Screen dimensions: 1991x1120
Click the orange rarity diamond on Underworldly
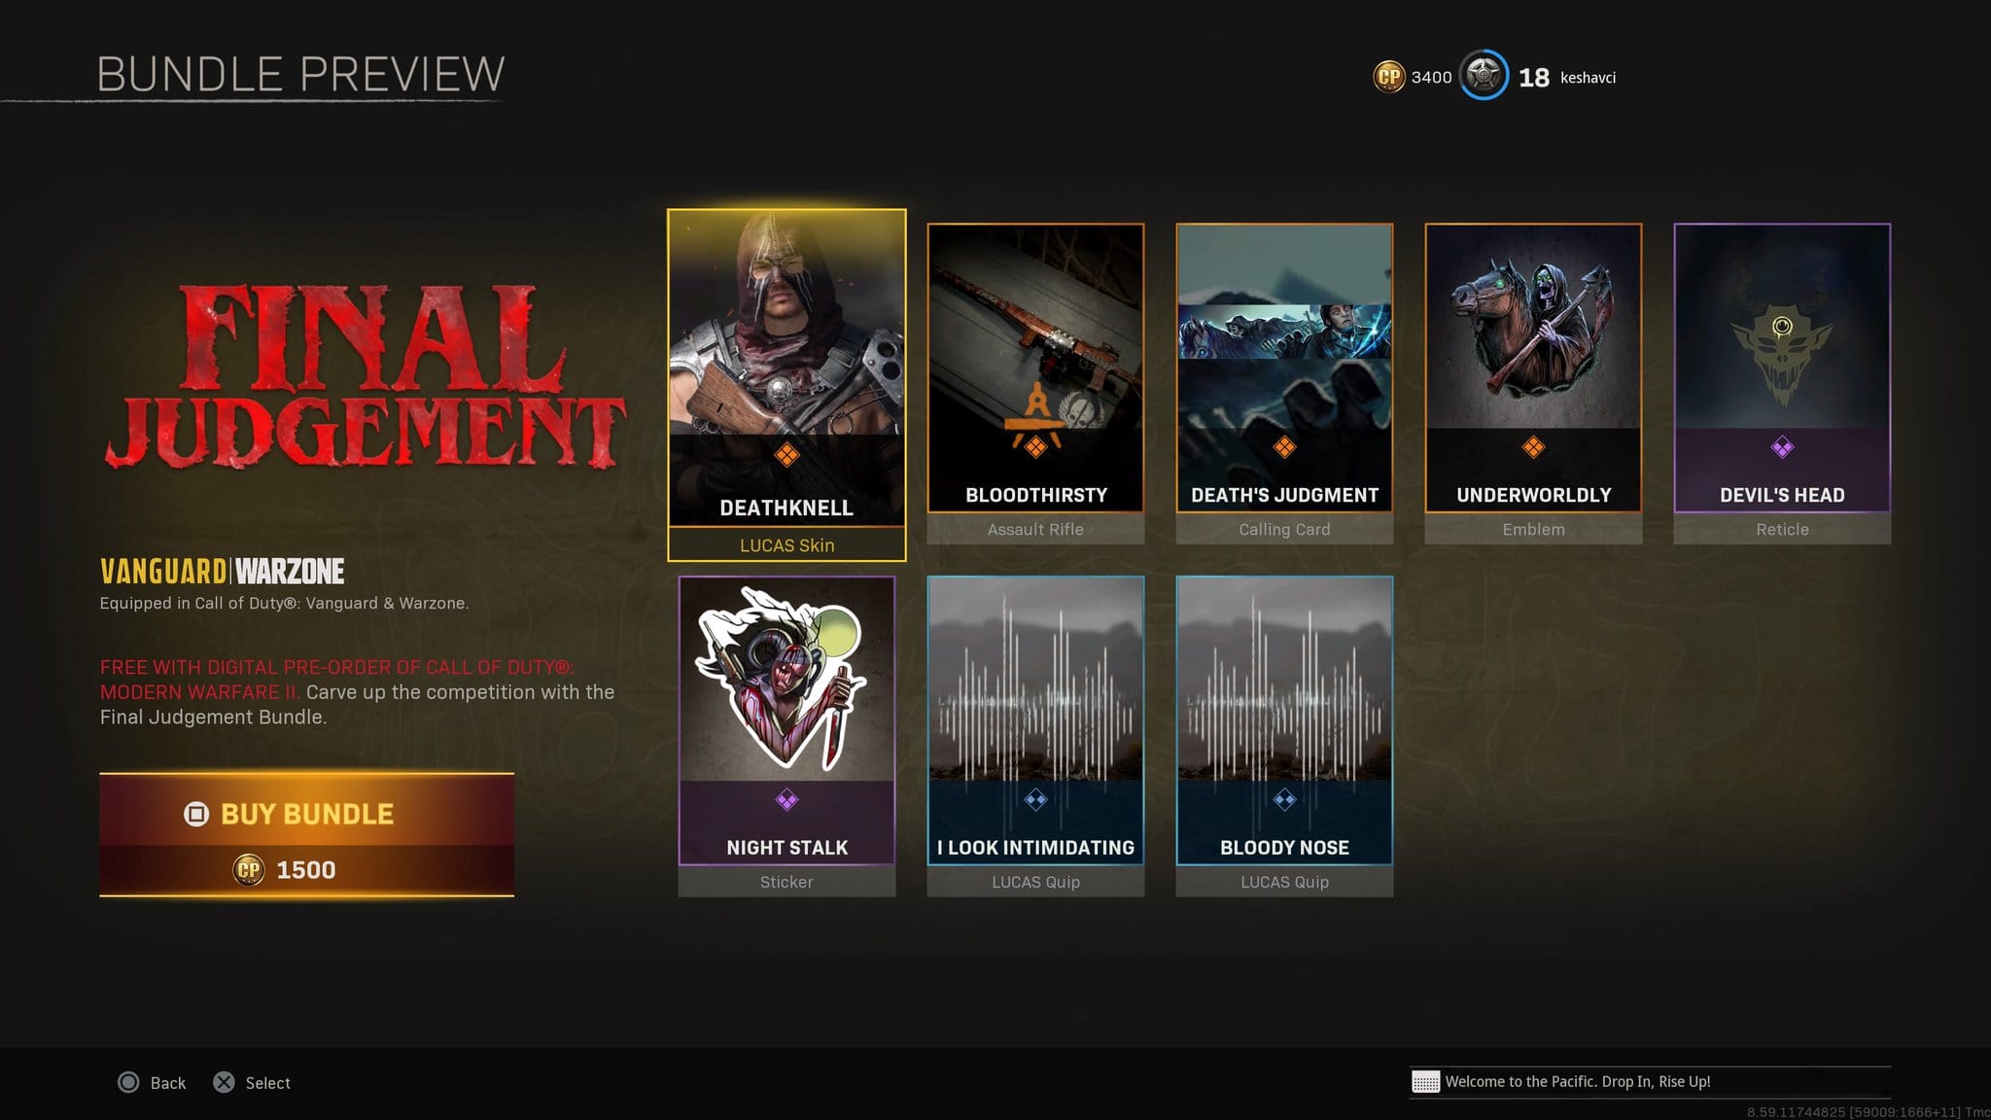pyautogui.click(x=1533, y=447)
